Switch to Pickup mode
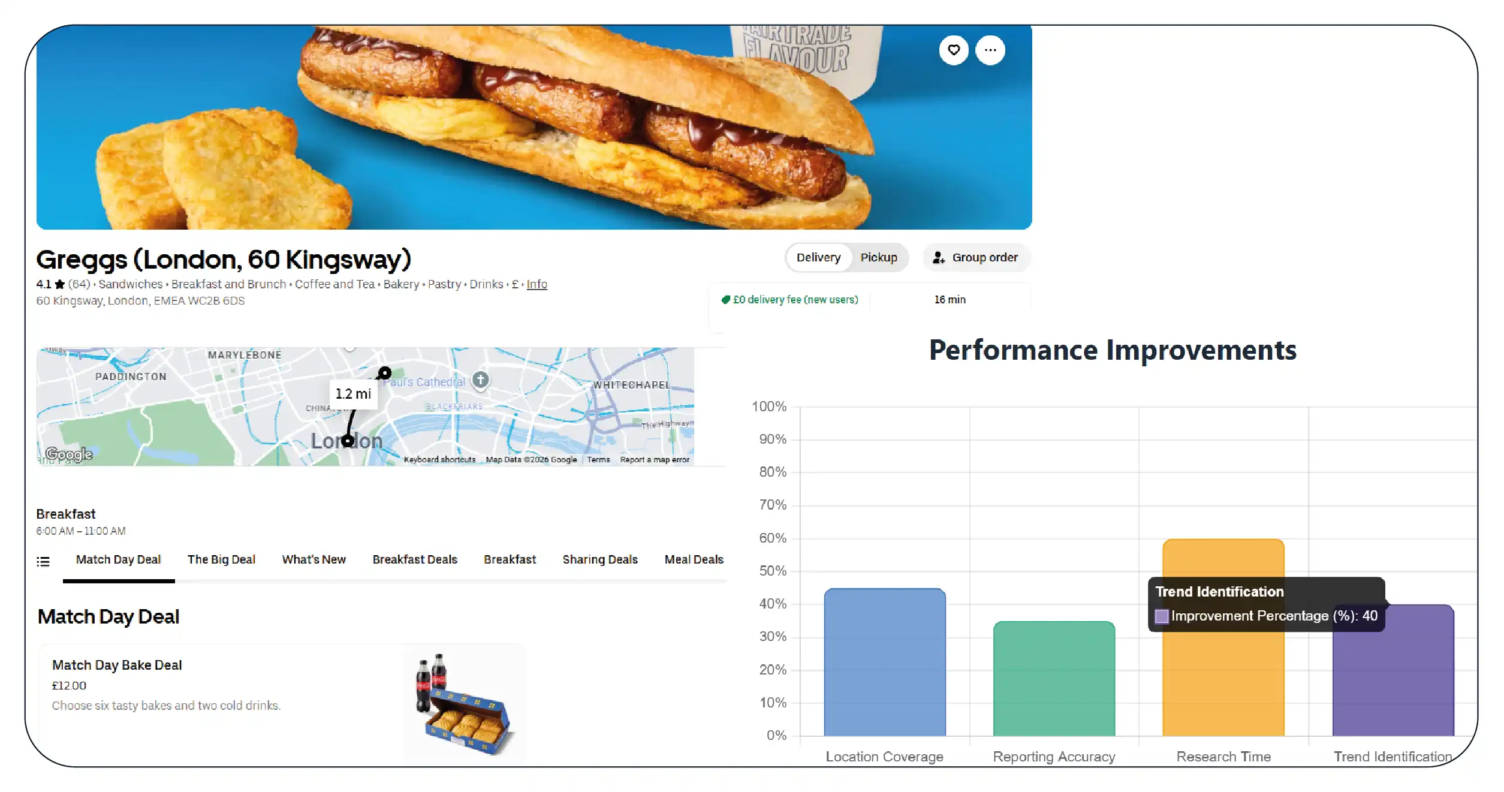This screenshot has height=792, width=1504. point(879,258)
